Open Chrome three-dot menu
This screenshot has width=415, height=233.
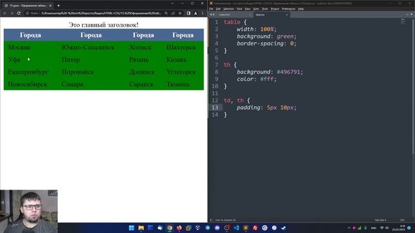[x=202, y=13]
